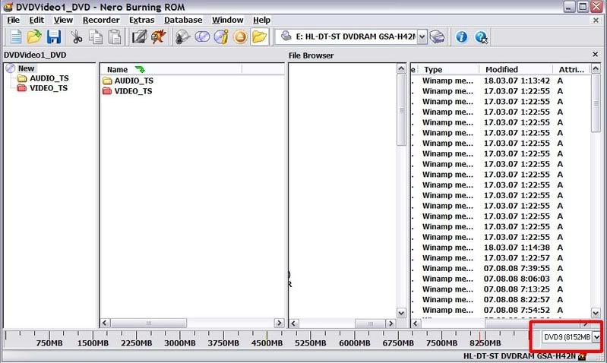Click the Copy icon in toolbar
607x363 pixels.
coord(96,37)
